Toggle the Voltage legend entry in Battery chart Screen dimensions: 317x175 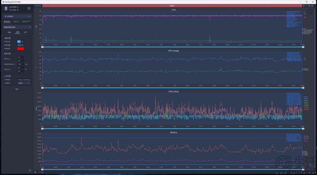pos(305,154)
